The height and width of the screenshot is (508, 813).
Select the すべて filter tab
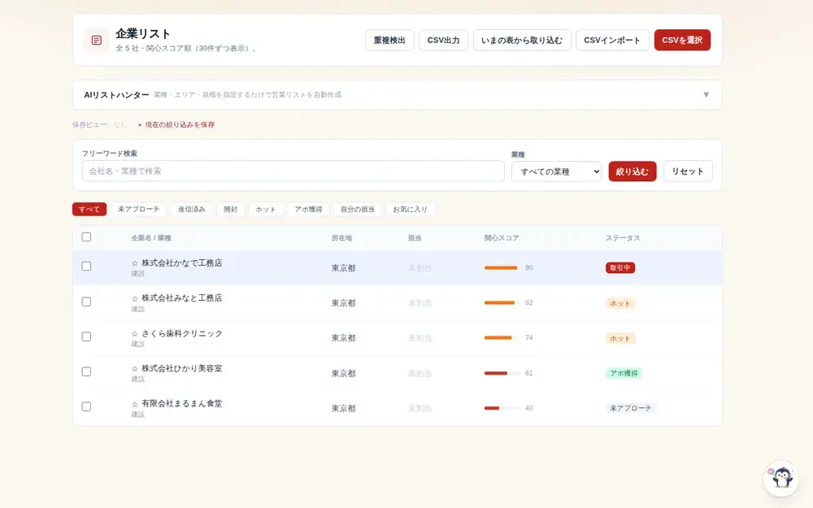[x=89, y=209]
